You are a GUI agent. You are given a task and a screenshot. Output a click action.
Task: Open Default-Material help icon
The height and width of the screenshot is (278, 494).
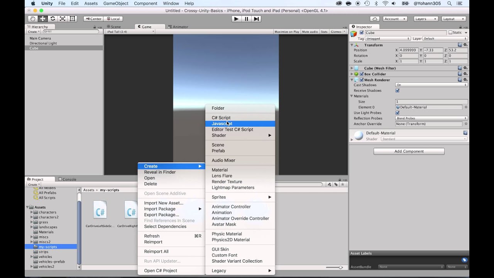point(465,133)
